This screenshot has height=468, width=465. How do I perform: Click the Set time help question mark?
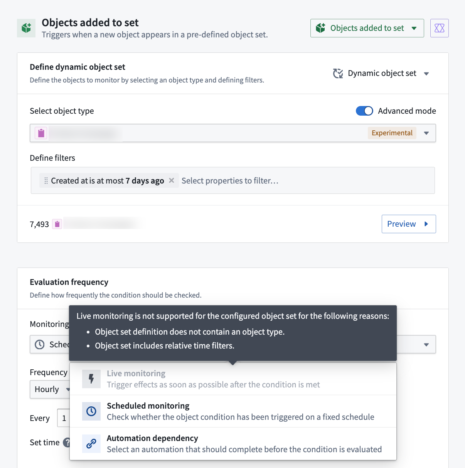coord(67,442)
